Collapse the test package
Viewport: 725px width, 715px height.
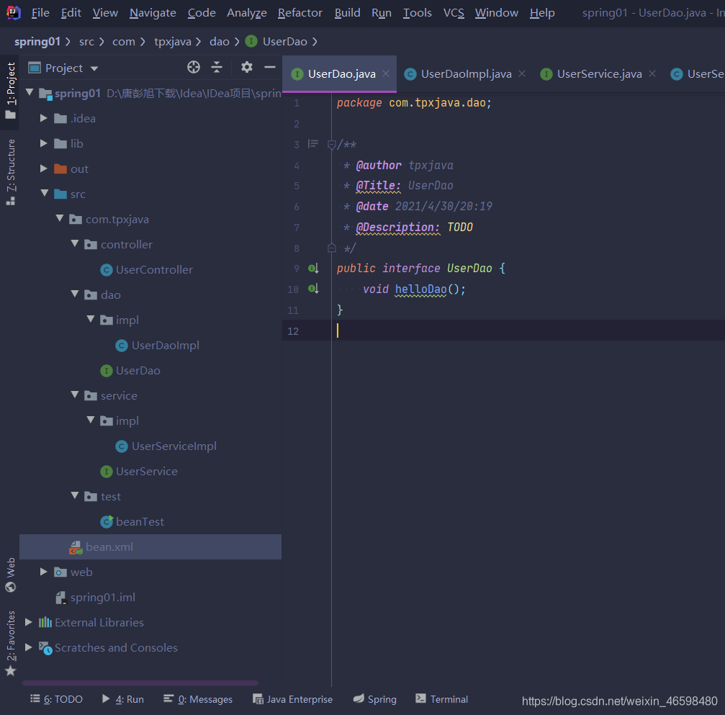75,496
